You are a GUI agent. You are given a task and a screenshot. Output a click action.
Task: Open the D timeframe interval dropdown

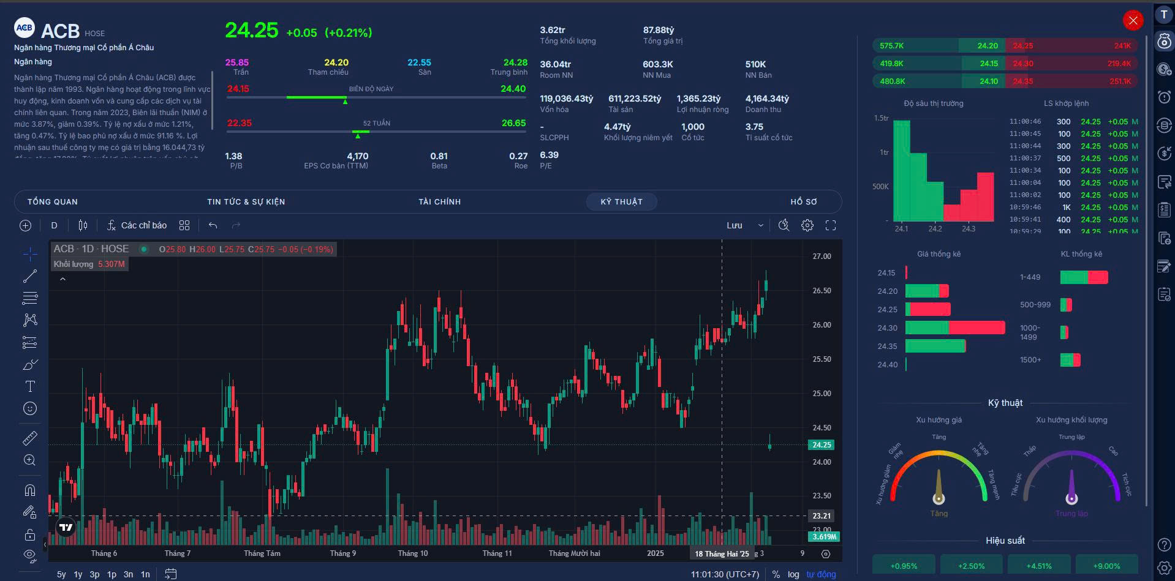(54, 225)
